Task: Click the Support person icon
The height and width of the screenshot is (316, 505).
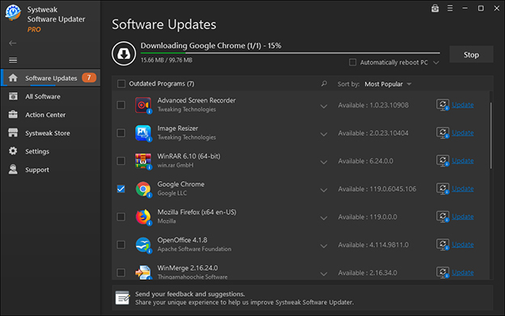Action: (13, 169)
